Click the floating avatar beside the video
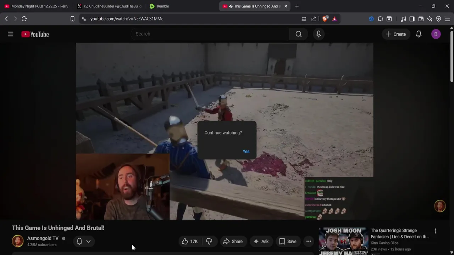The width and height of the screenshot is (454, 255). tap(440, 206)
